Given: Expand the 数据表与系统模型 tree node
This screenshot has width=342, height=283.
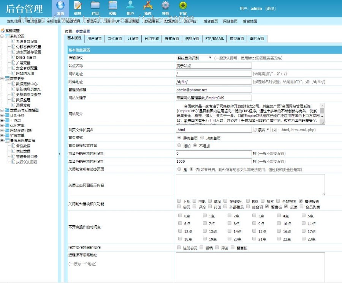Looking at the screenshot, I should 2,110.
